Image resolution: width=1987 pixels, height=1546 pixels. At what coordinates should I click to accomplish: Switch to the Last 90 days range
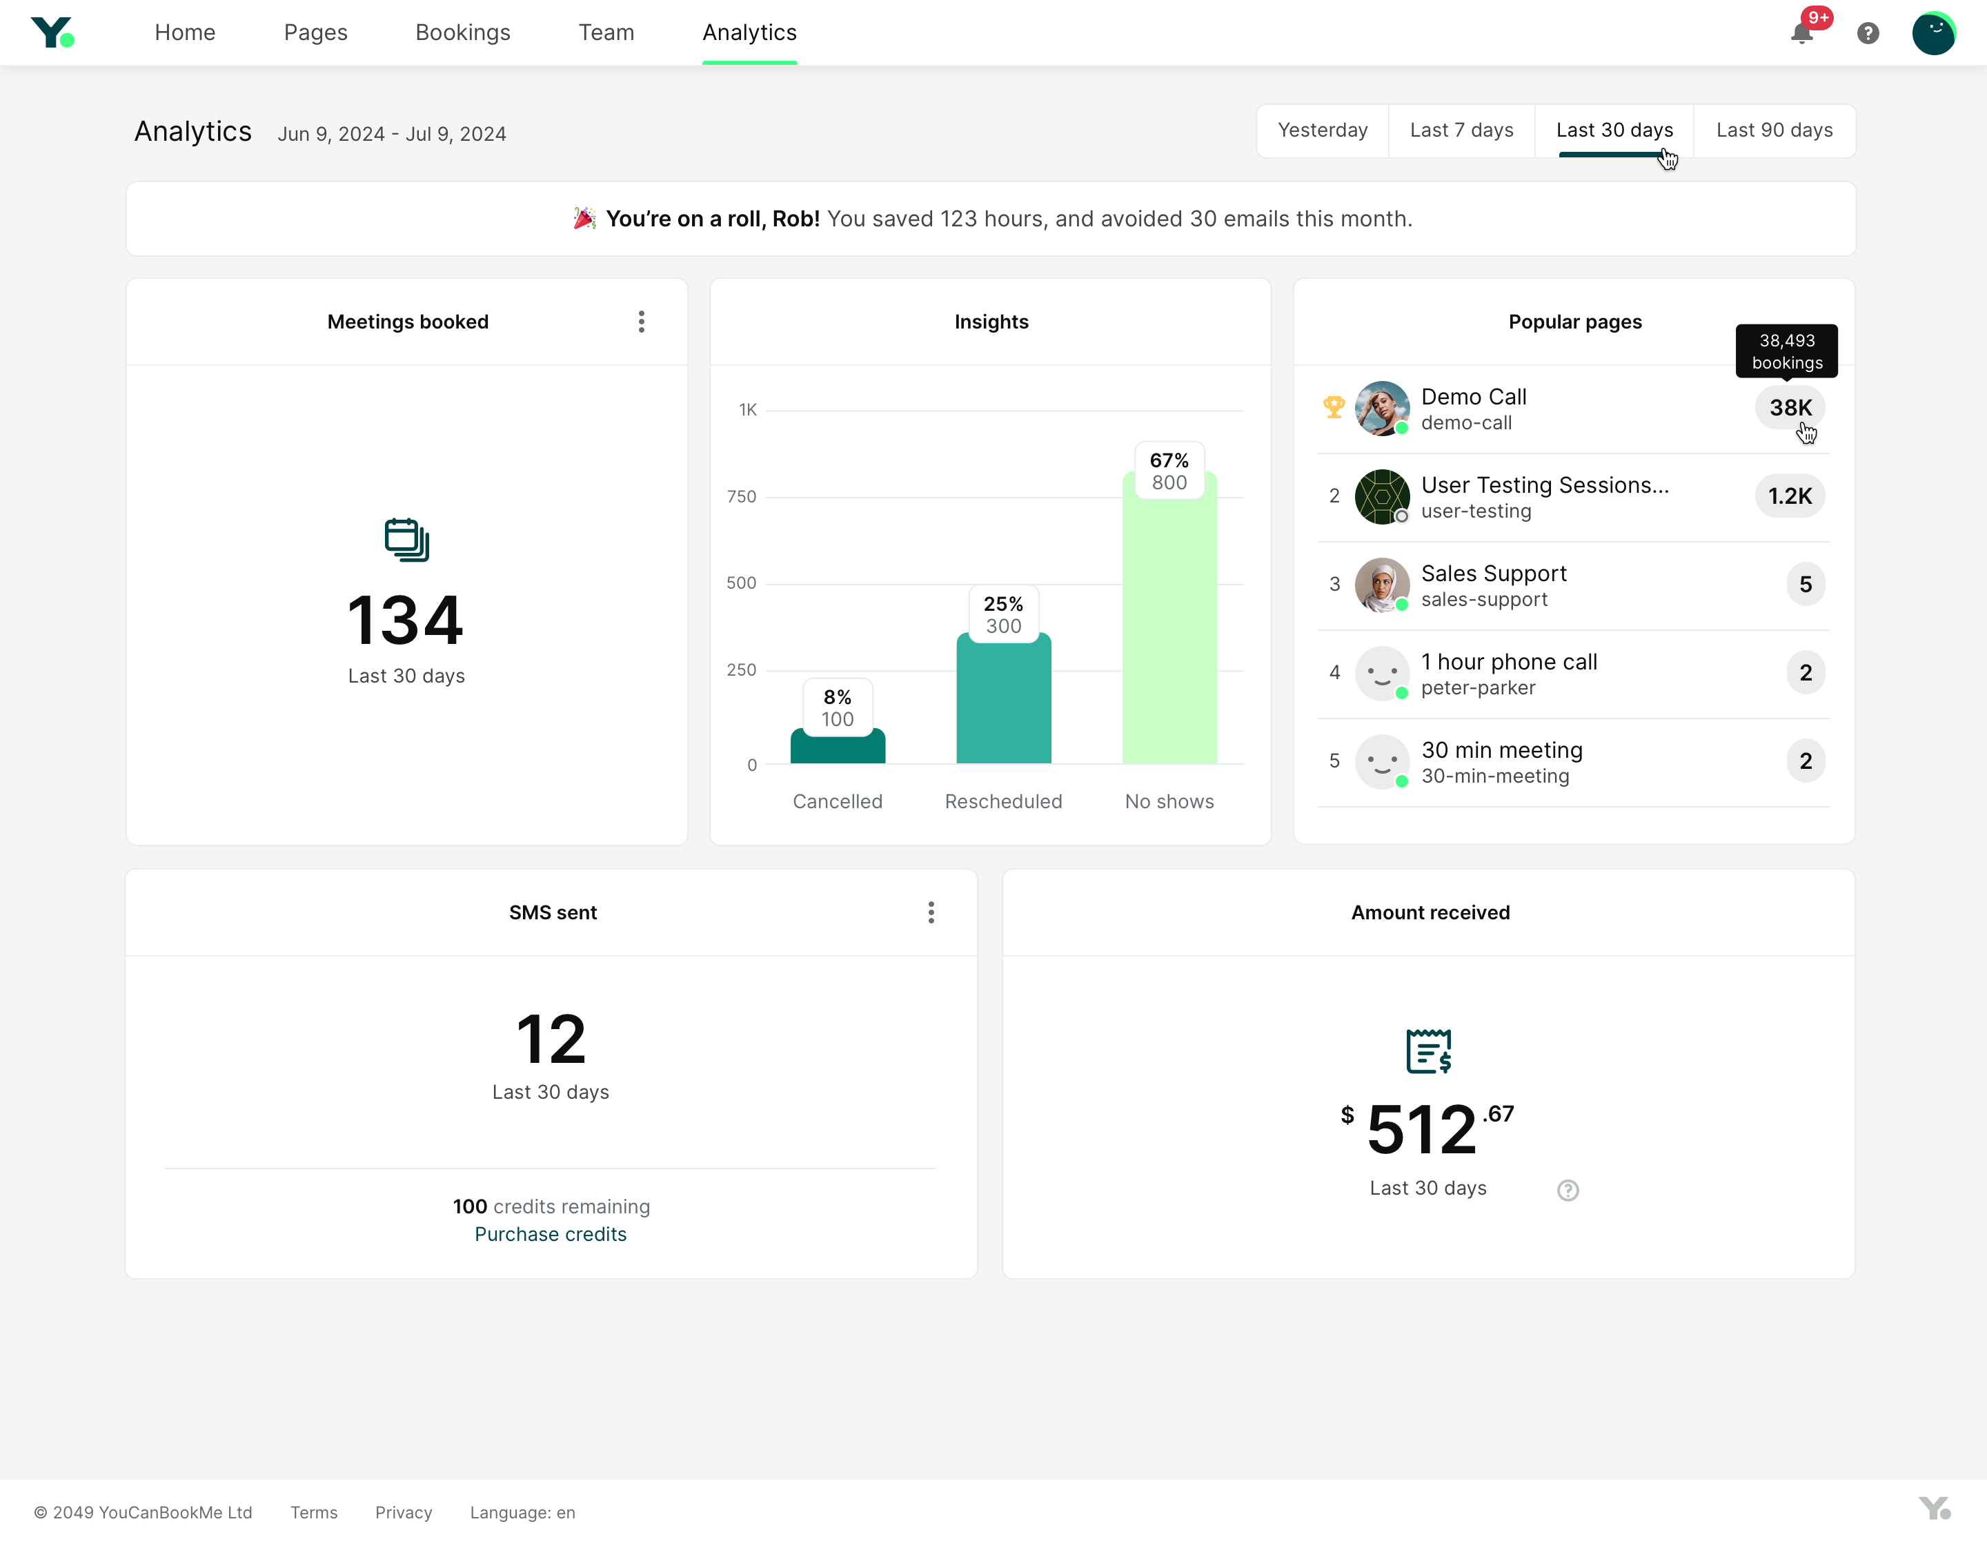[1773, 130]
